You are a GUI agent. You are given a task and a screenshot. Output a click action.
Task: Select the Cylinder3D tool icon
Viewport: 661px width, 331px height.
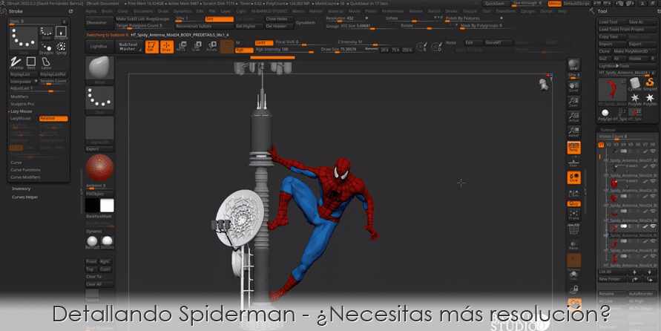point(634,84)
